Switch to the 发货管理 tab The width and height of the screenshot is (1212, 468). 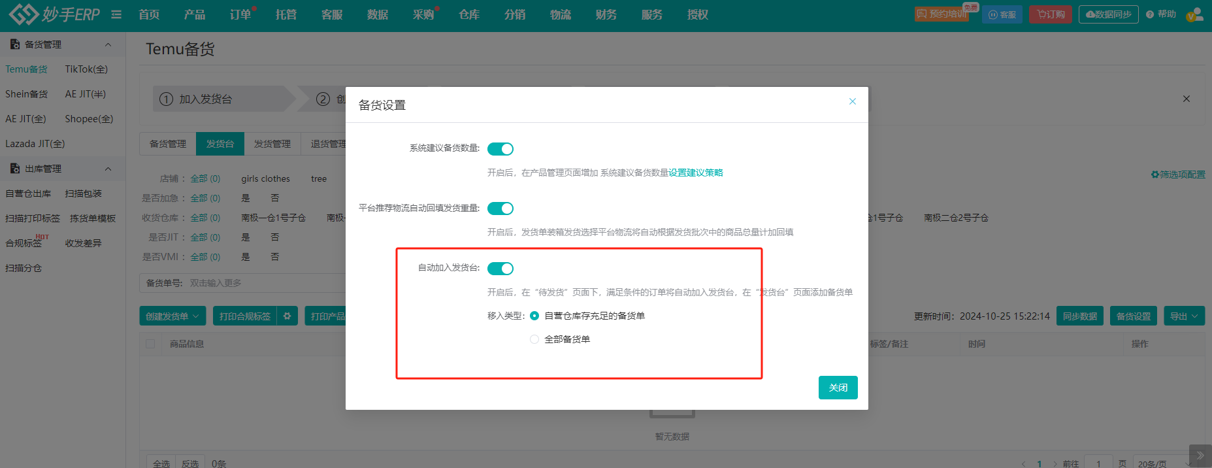click(272, 144)
